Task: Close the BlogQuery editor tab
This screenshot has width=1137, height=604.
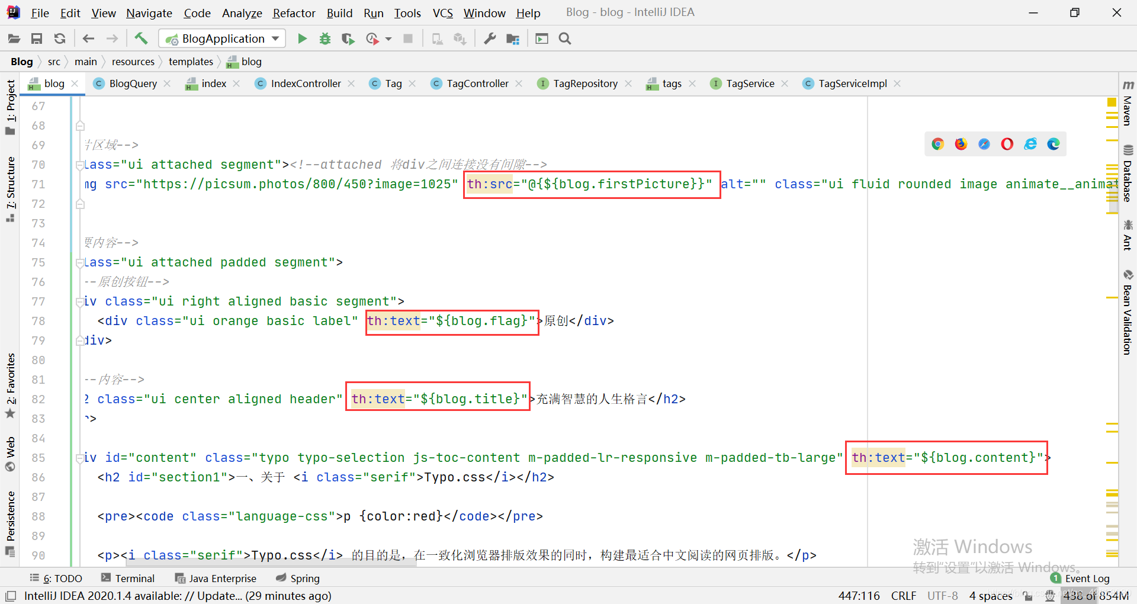Action: coord(168,83)
